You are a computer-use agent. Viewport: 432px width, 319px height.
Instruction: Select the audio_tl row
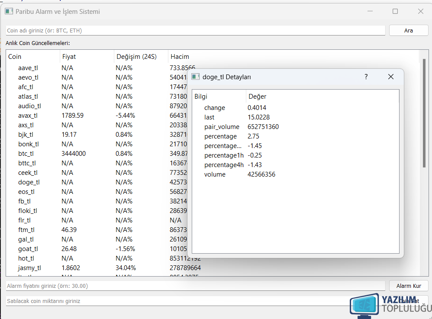point(97,106)
